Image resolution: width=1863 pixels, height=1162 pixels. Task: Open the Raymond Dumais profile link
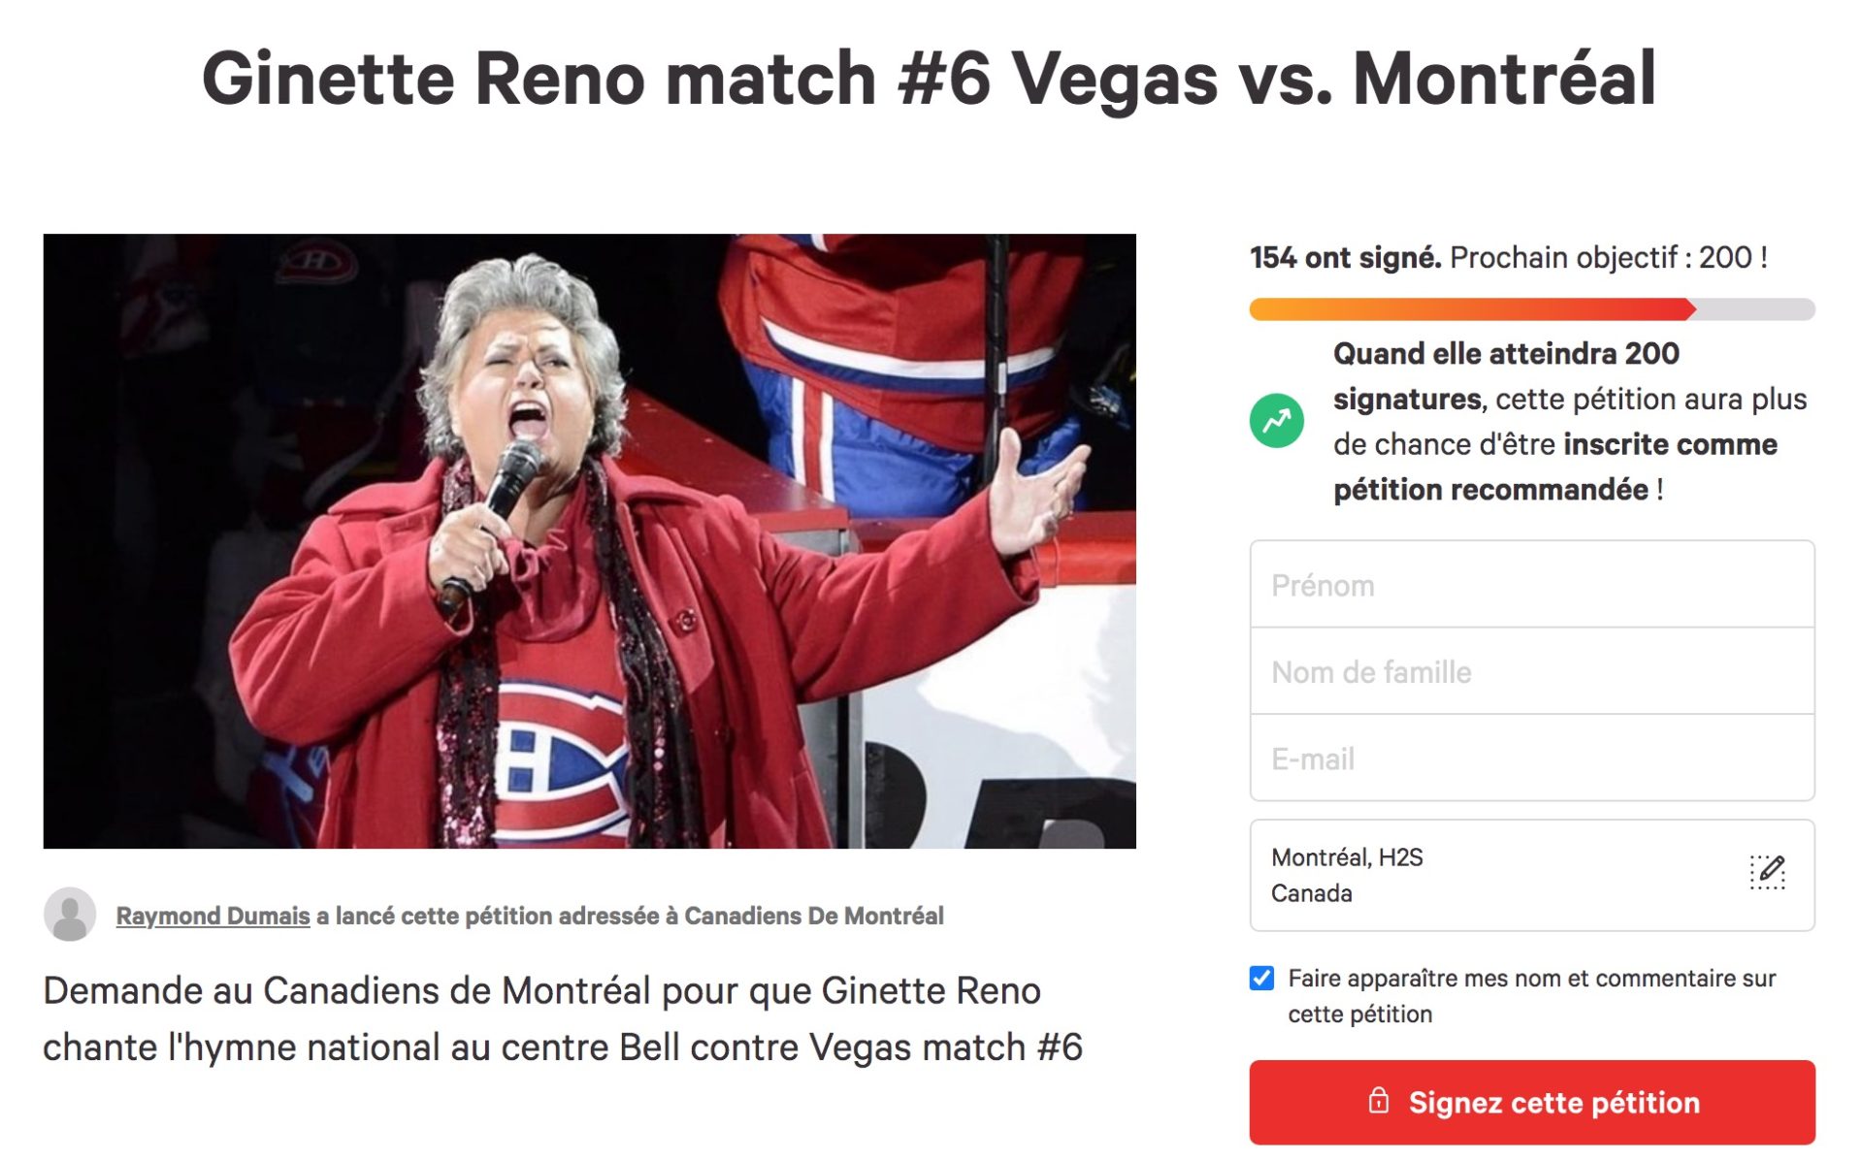pos(212,916)
